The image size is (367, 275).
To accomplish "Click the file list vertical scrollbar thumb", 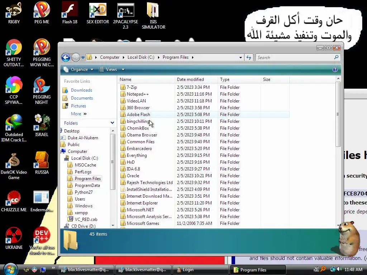I will 338,114.
